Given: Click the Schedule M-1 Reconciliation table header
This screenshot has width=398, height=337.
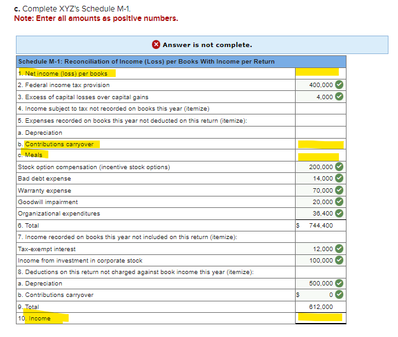Looking at the screenshot, I should tap(181, 62).
